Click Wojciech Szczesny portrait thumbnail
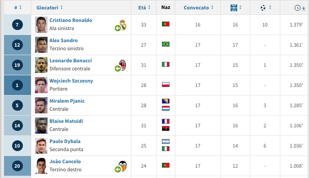Screen dimensions: 309x178 pyautogui.click(x=41, y=85)
